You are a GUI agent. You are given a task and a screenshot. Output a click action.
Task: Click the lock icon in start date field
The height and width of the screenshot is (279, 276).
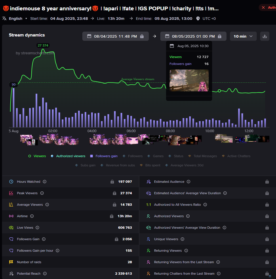click(142, 36)
